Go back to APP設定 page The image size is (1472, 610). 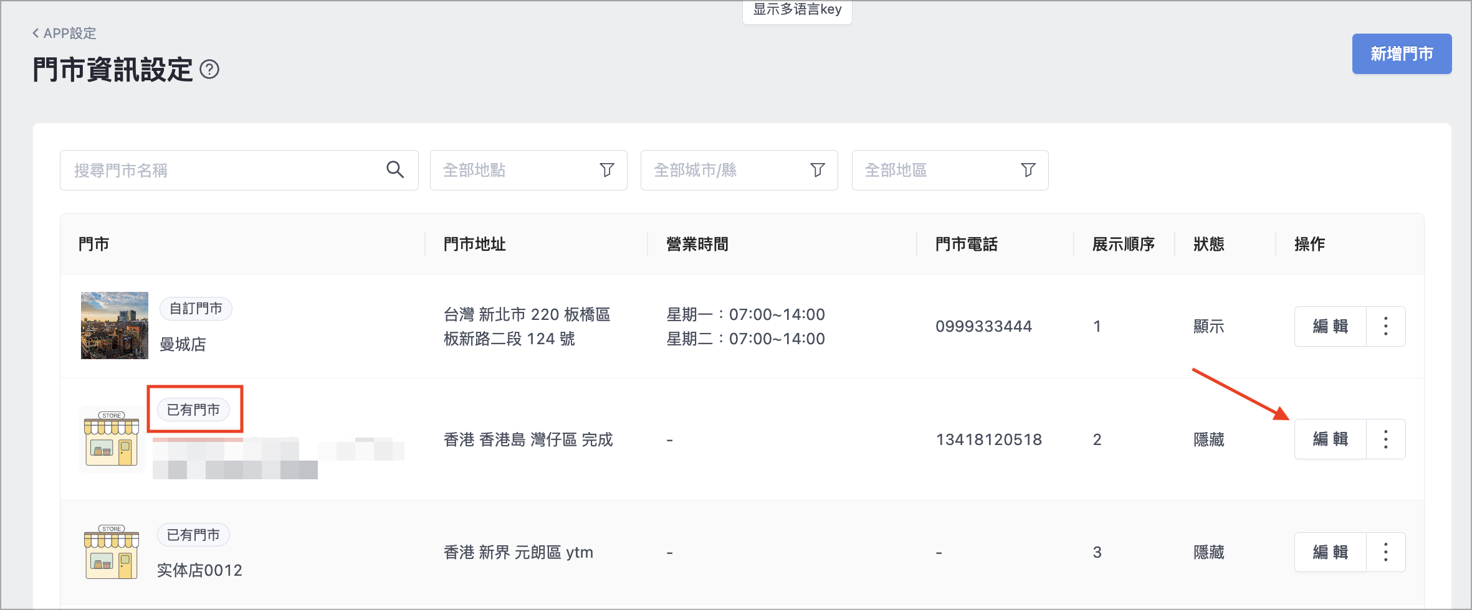point(64,33)
